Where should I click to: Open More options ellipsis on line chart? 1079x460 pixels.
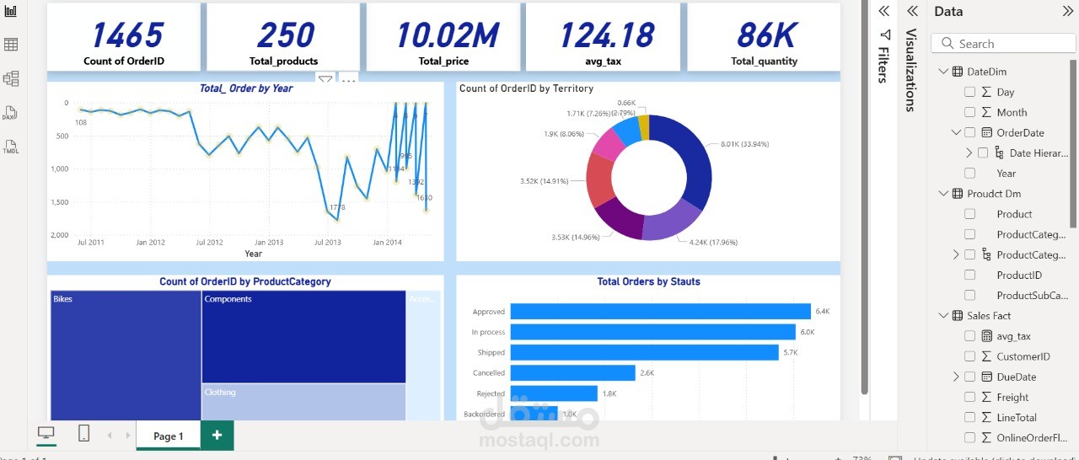tap(348, 79)
